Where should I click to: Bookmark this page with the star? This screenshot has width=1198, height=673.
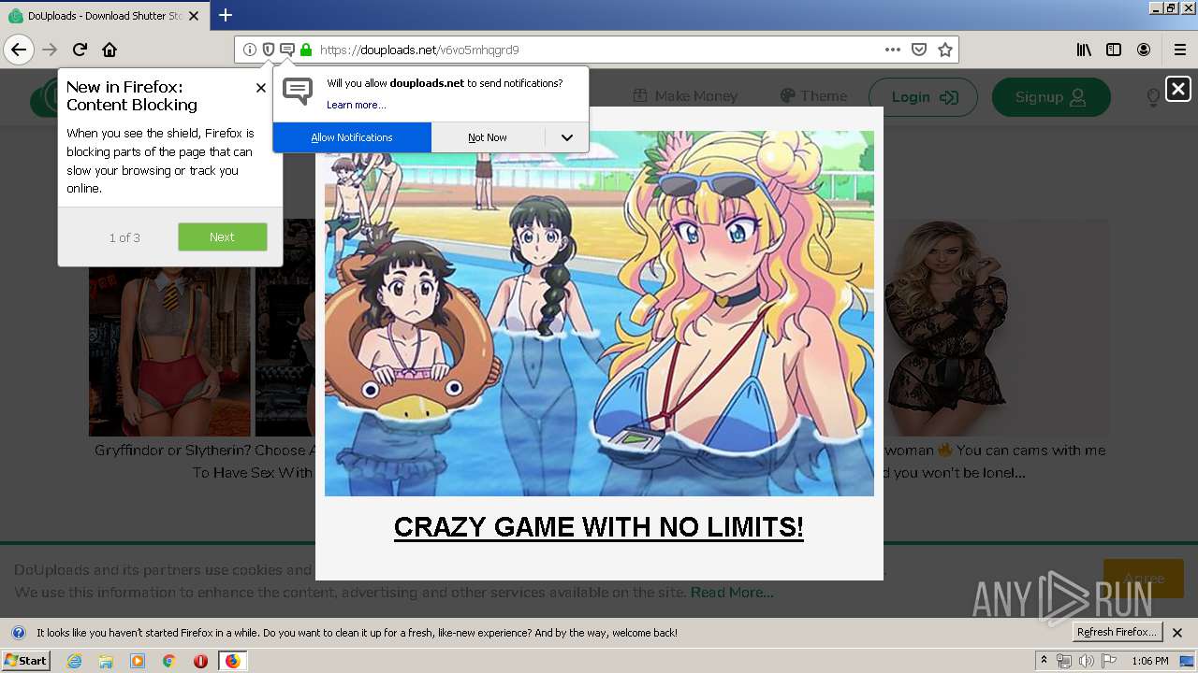point(945,50)
